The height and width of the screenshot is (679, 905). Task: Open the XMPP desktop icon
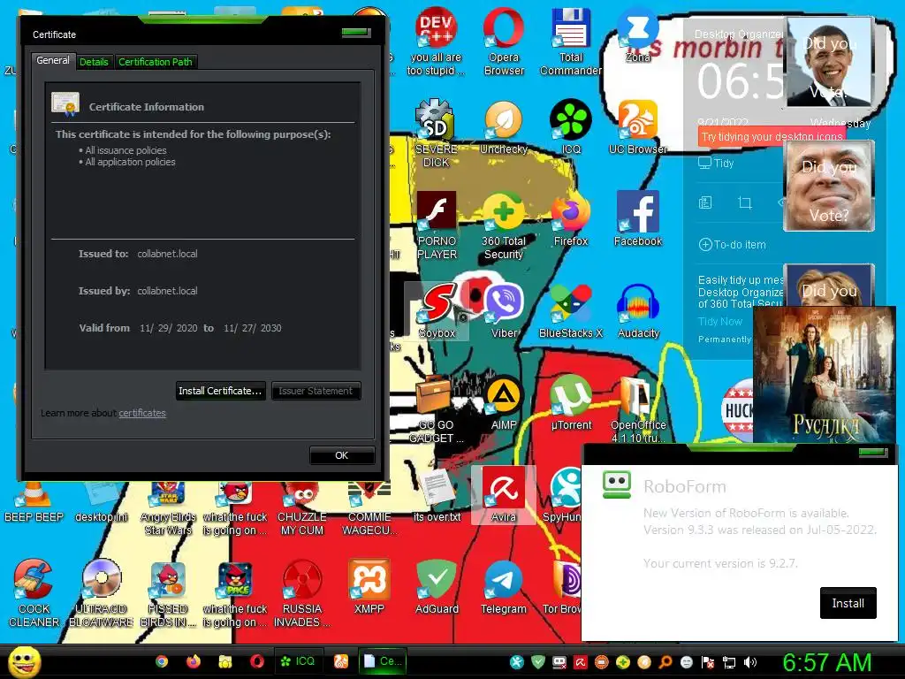[369, 587]
